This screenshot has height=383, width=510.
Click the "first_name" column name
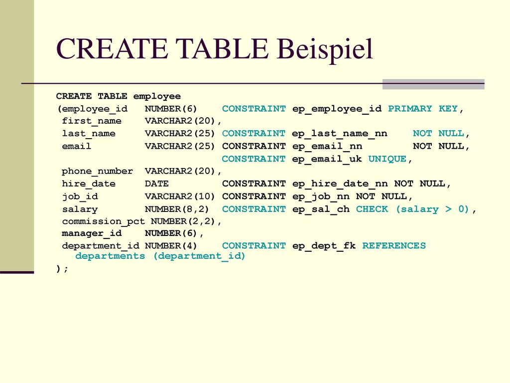[x=92, y=121]
